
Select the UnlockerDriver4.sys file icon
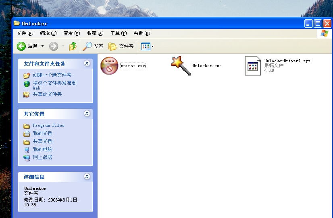pos(253,66)
